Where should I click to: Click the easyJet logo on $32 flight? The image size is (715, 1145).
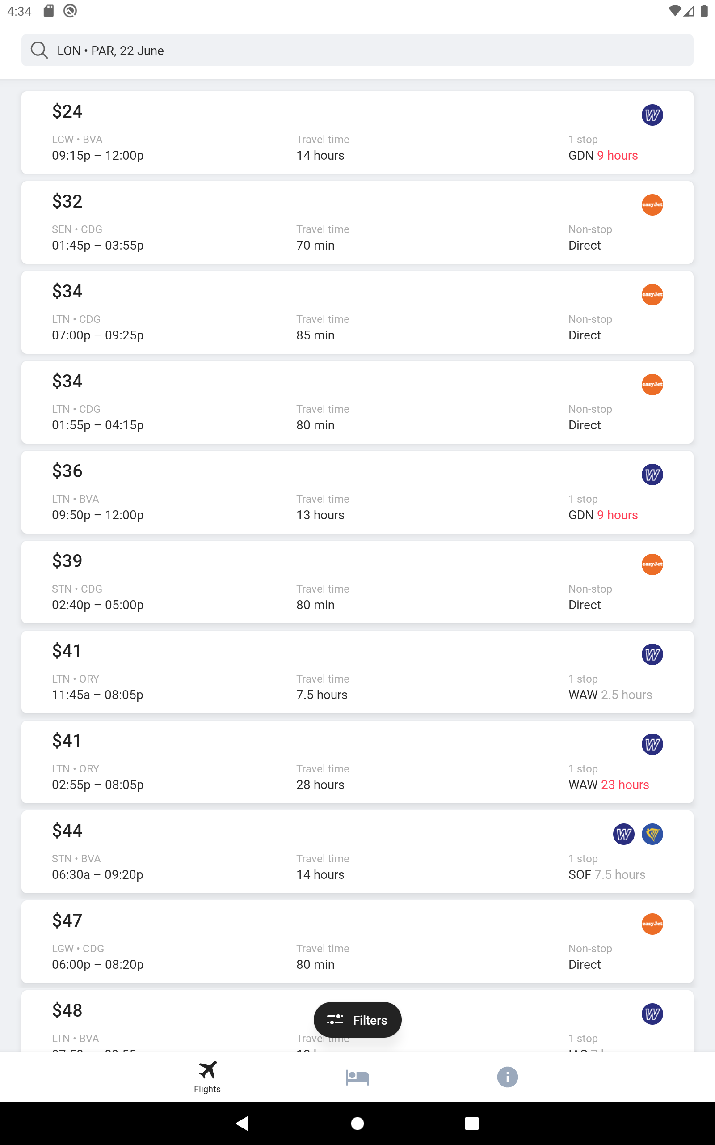[x=652, y=205]
